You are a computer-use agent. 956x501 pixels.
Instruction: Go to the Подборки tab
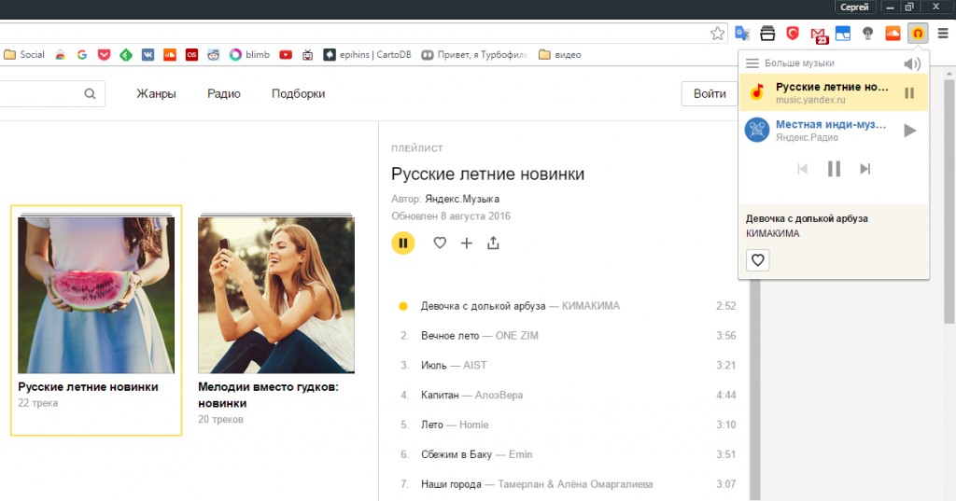tap(298, 93)
